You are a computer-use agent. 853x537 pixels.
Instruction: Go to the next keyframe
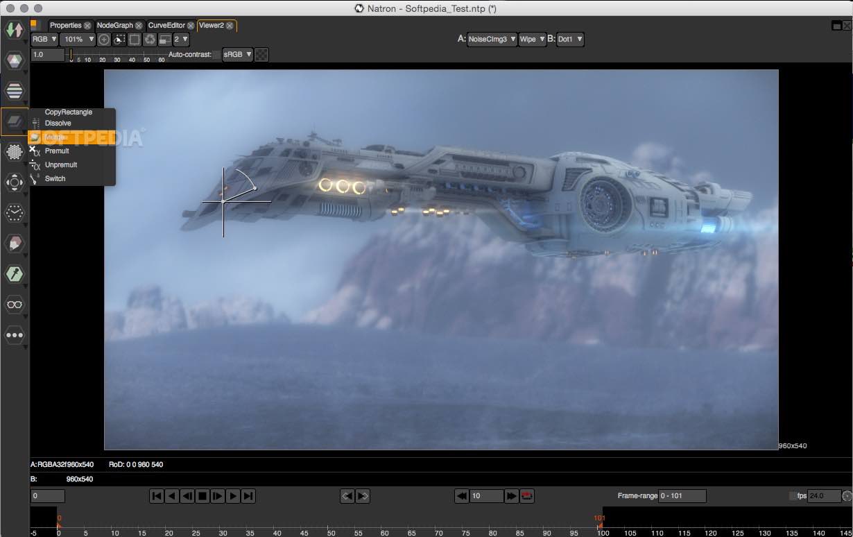pyautogui.click(x=363, y=495)
